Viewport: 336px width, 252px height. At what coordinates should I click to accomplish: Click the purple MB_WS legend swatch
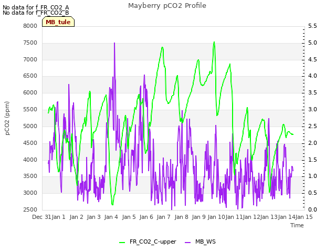[187, 242]
